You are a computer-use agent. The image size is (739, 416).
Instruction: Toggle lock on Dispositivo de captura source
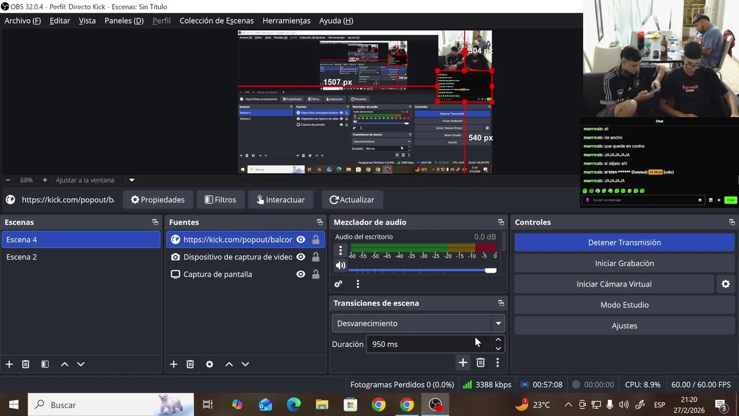coord(316,257)
